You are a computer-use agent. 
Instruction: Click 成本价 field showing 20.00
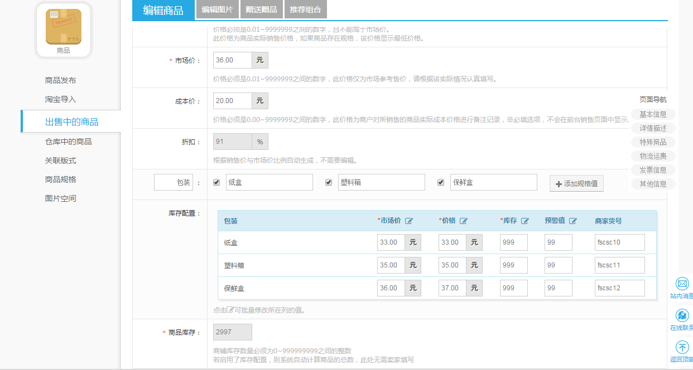tap(232, 101)
